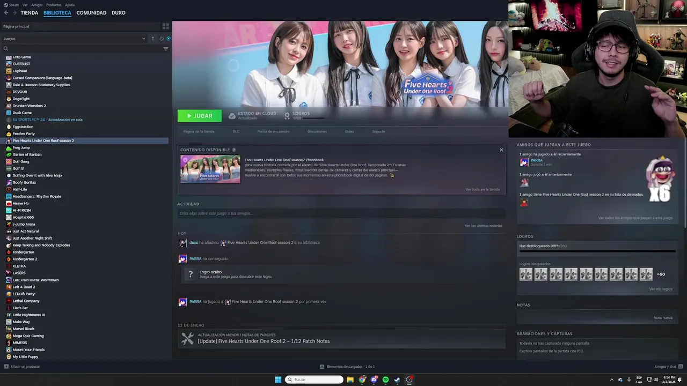Open the Productos menu
This screenshot has width=687, height=386.
pyautogui.click(x=54, y=5)
